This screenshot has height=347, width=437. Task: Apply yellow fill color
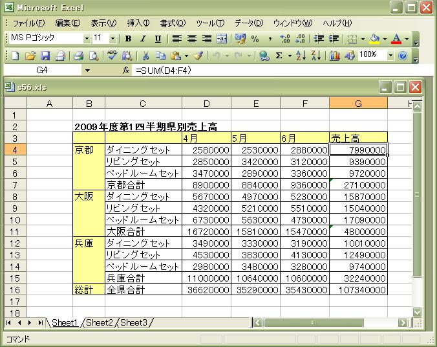tap(374, 39)
